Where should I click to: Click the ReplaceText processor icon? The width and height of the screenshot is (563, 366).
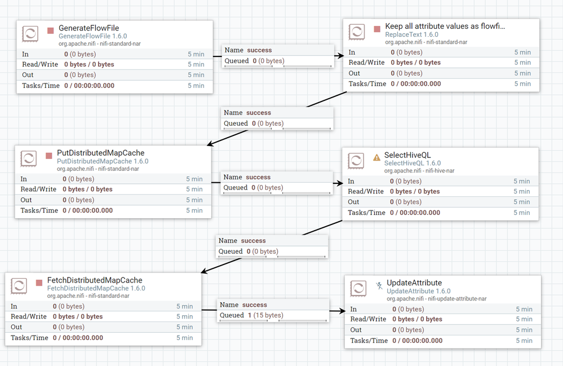point(357,33)
